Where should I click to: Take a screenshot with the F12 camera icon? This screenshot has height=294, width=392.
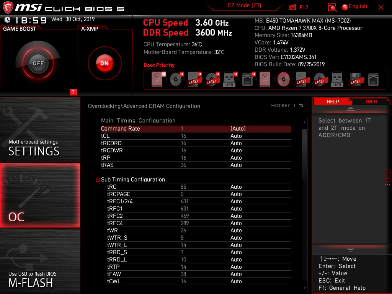[x=292, y=7]
